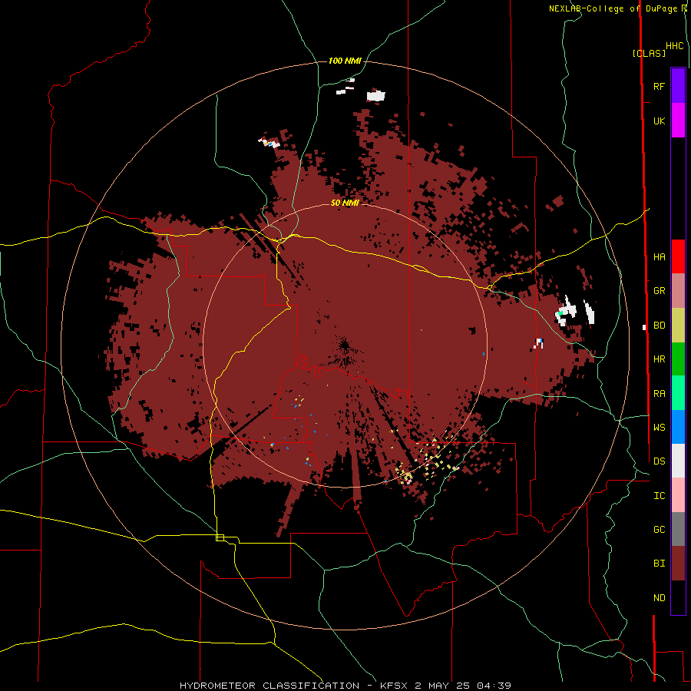This screenshot has height=691, width=691.
Task: Click the BD legend label
Action: pyautogui.click(x=659, y=326)
